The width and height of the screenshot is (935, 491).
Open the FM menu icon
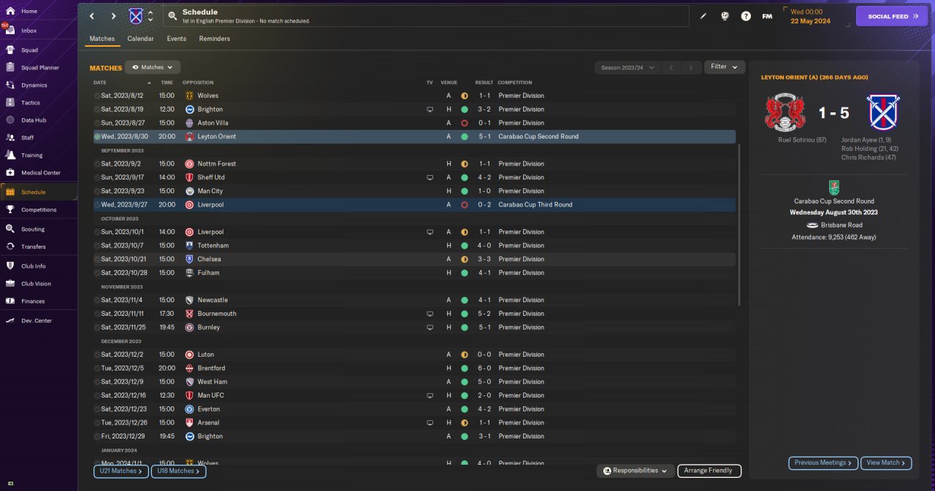[767, 16]
